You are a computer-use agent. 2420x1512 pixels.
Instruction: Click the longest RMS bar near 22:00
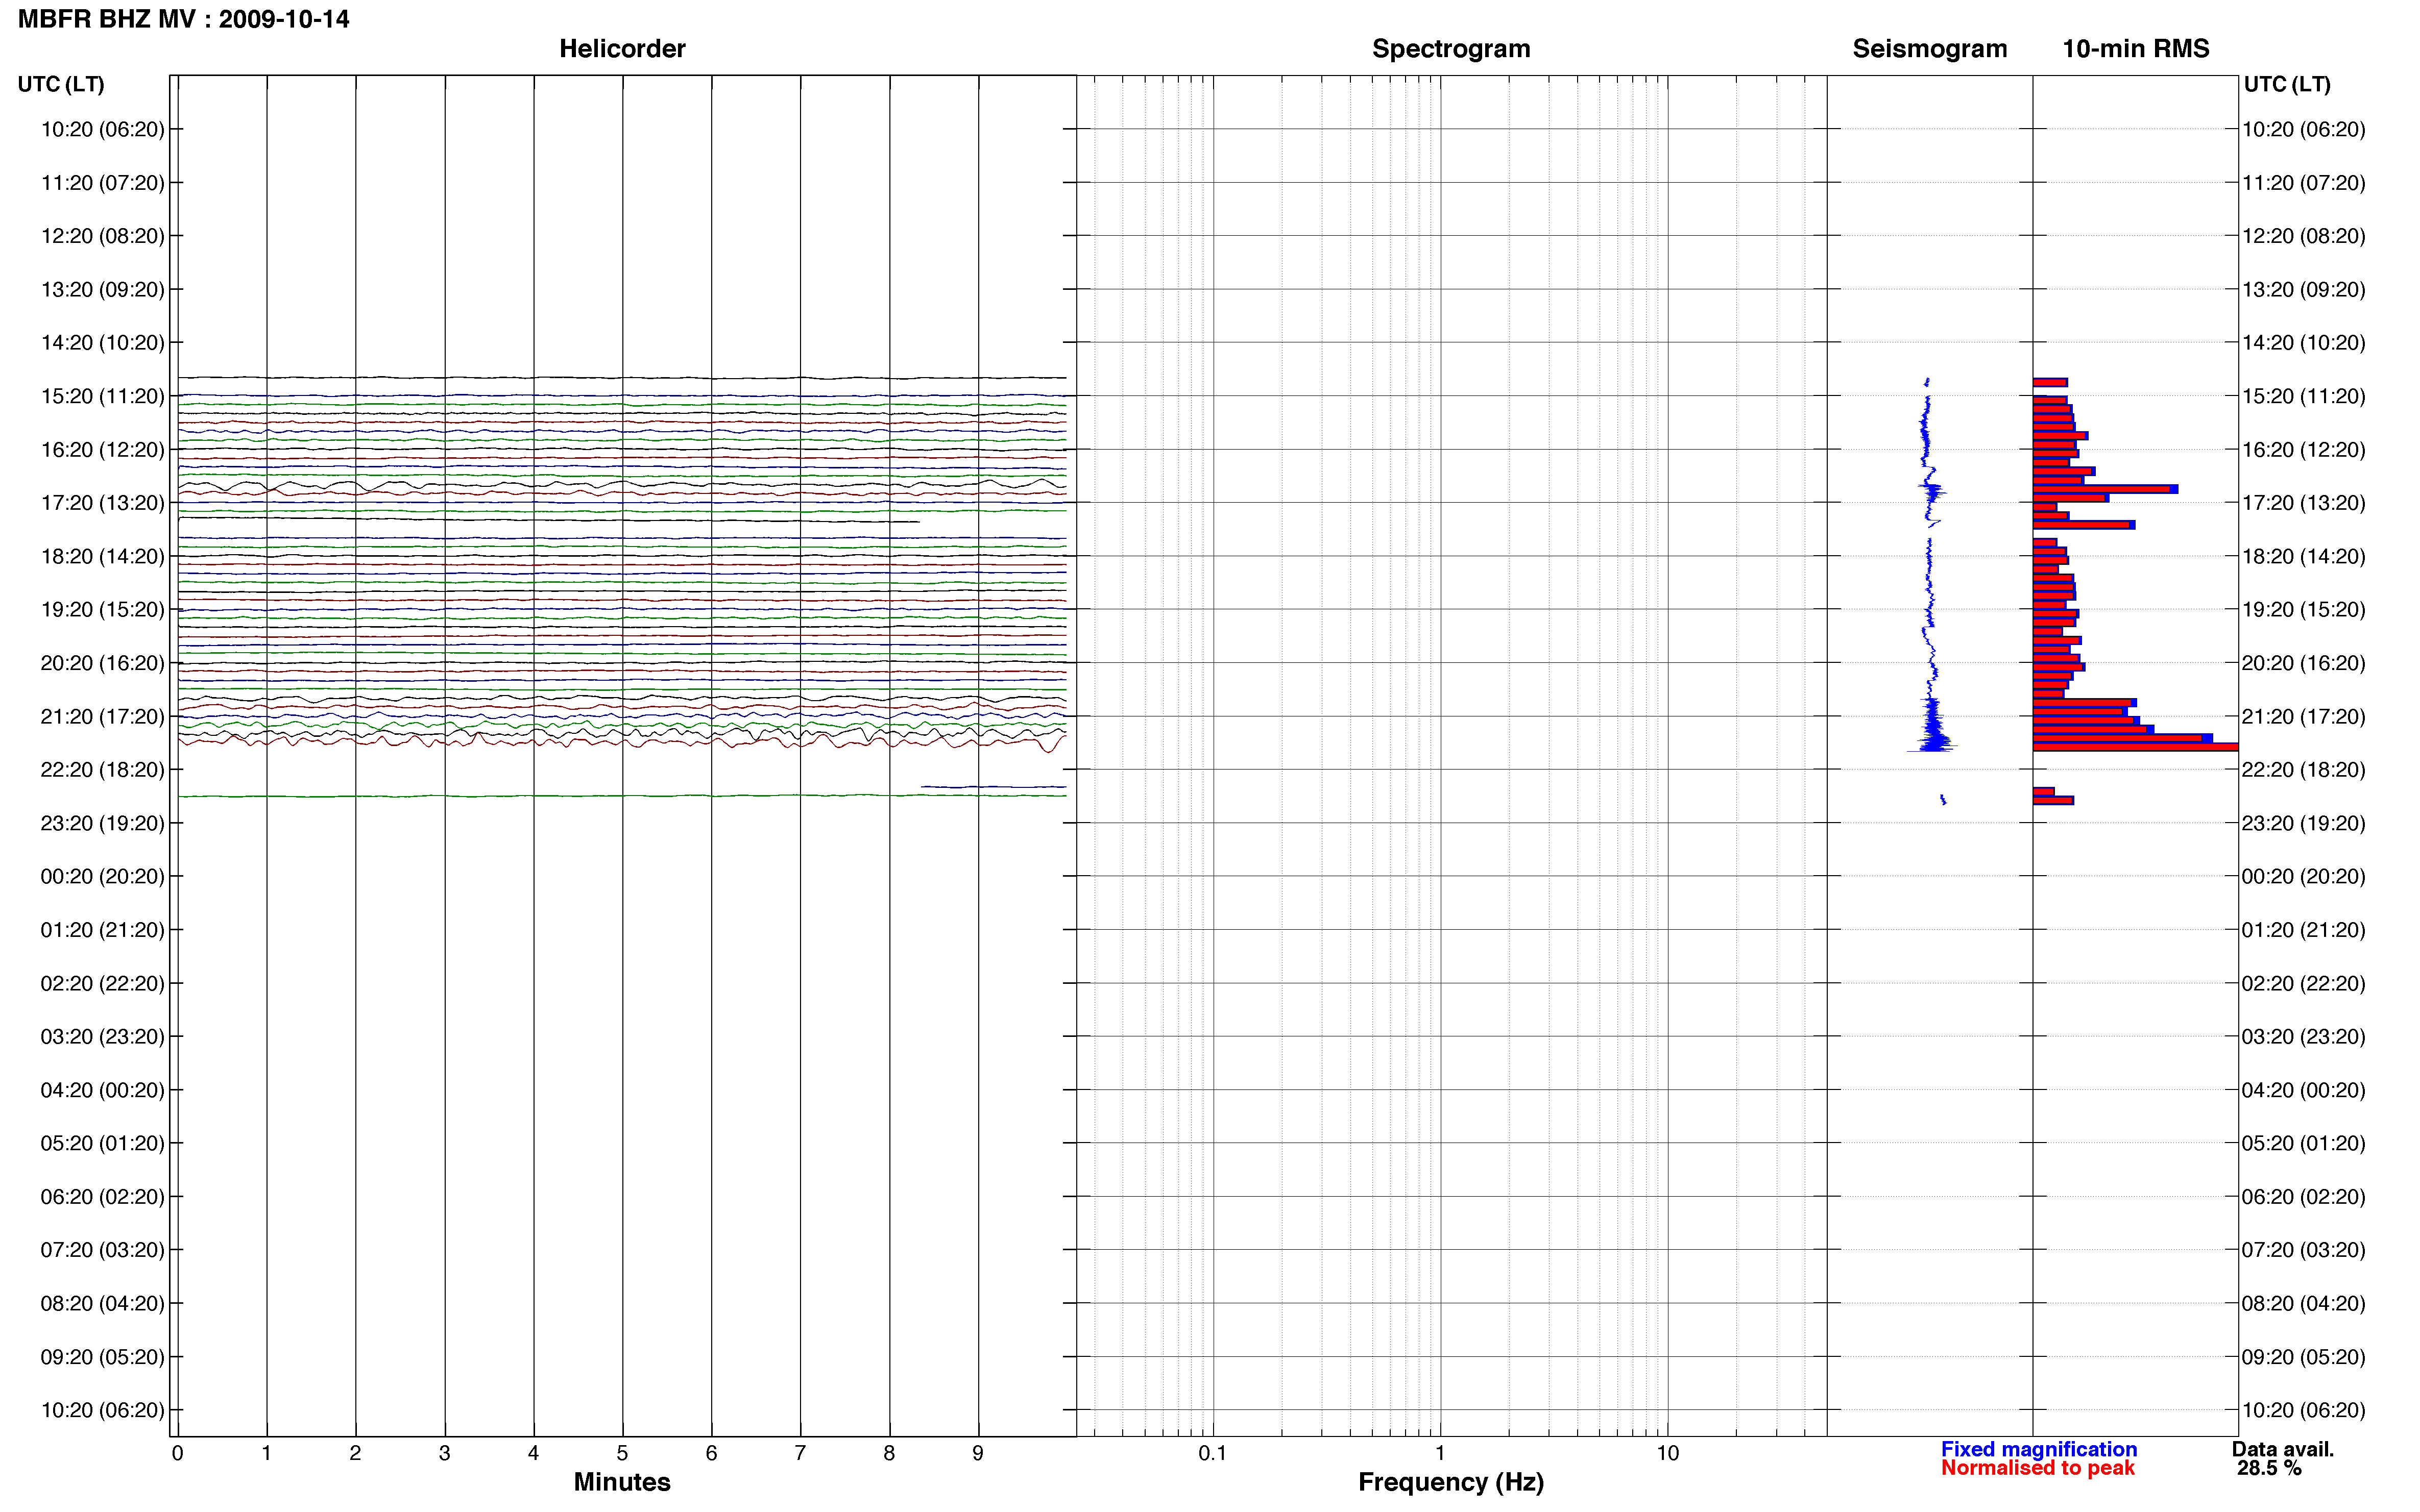(2135, 747)
